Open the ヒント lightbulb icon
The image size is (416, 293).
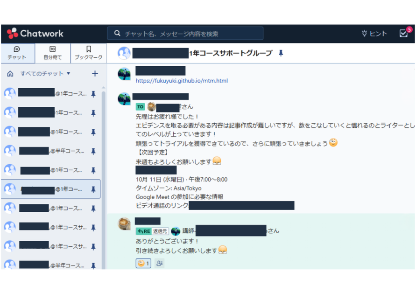pos(365,34)
